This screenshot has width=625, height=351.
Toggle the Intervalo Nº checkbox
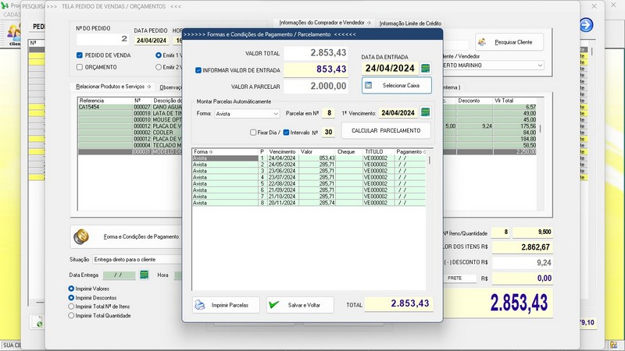(x=286, y=132)
